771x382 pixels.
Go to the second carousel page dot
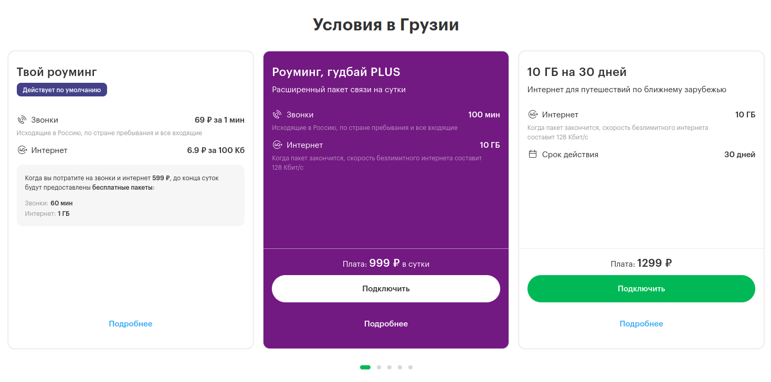click(379, 367)
